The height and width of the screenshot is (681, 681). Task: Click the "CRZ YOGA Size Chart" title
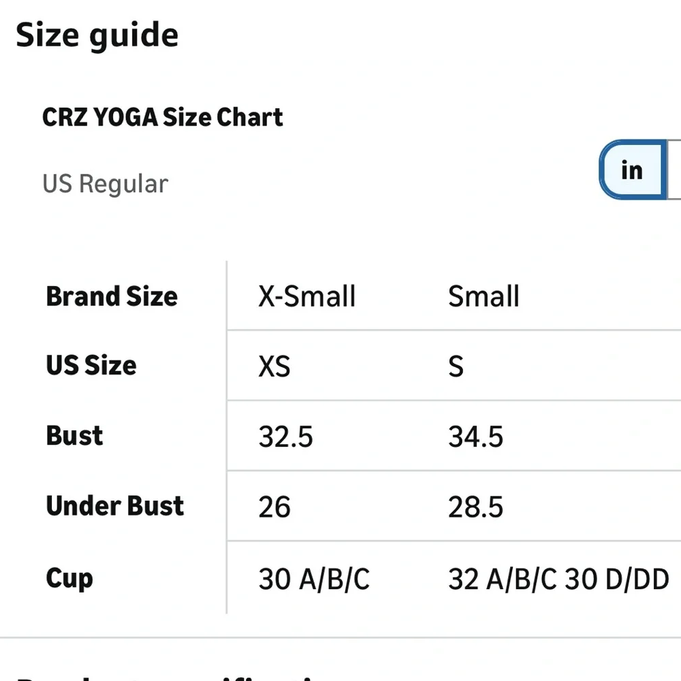coord(162,117)
